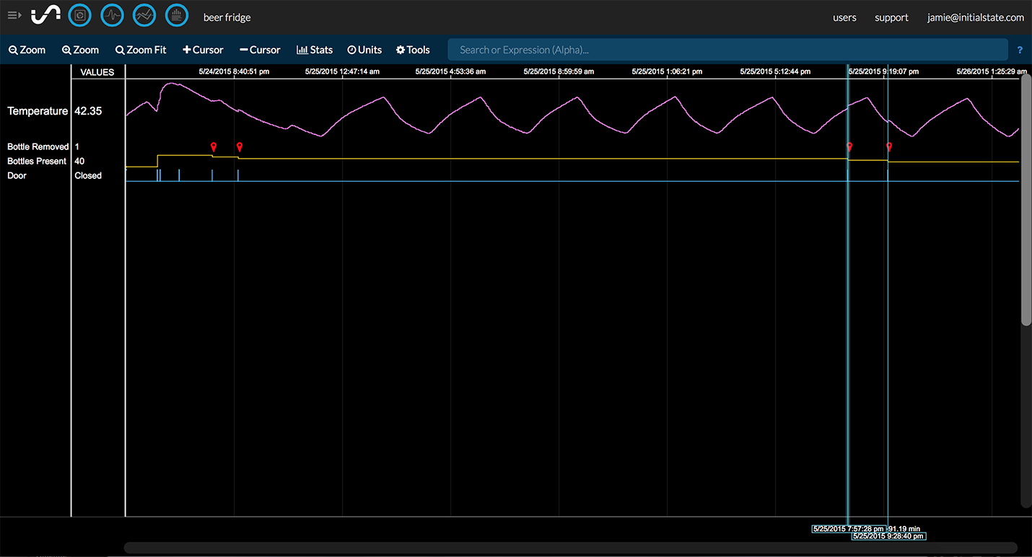
Task: Click the 91.19 min cursor delta label
Action: tap(903, 529)
